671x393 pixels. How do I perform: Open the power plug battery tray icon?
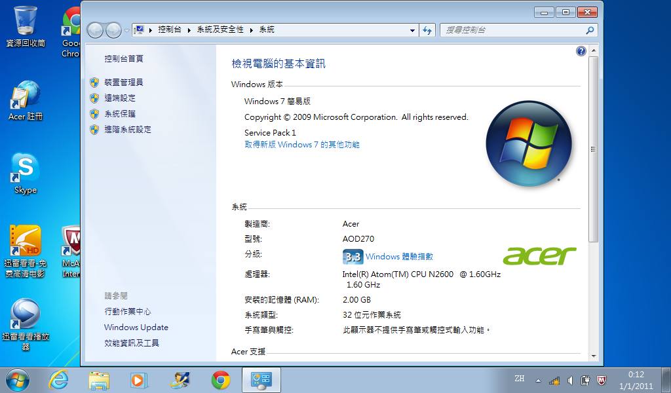pos(585,380)
